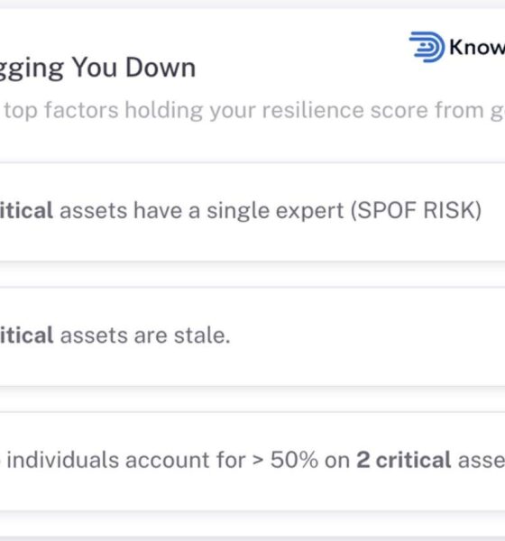Screen dimensions: 505x541
Task: Open the individuals account for 50% card
Action: [x=252, y=462]
